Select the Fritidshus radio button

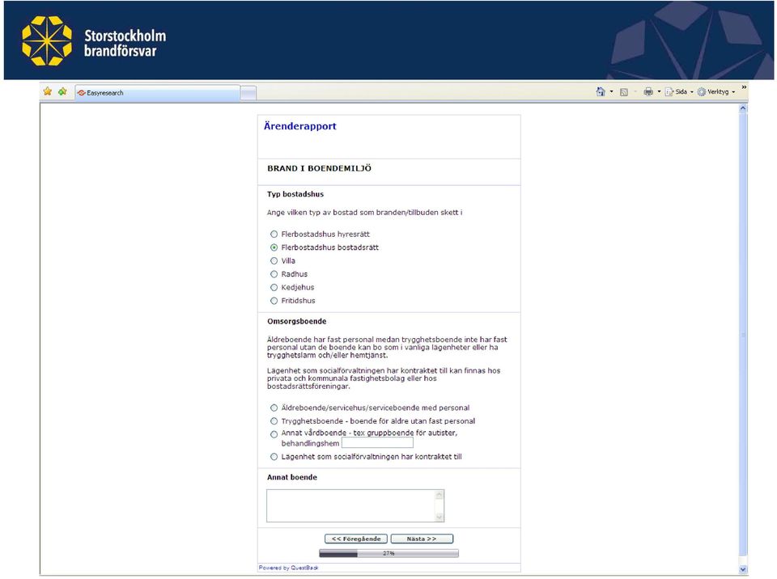[x=274, y=301]
